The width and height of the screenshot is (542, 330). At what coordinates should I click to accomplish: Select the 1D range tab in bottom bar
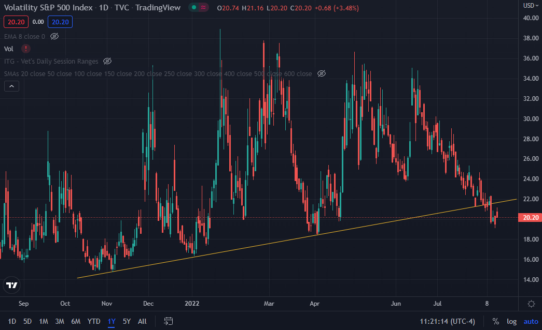click(12, 321)
